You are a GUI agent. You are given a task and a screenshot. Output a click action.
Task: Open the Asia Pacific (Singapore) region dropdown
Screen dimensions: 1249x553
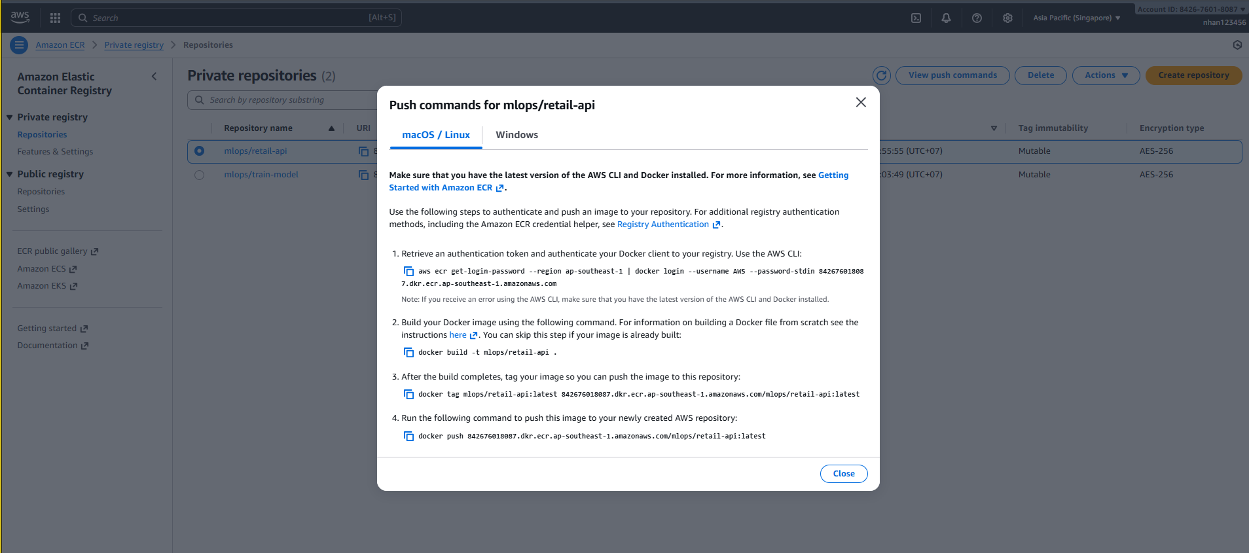pos(1076,18)
